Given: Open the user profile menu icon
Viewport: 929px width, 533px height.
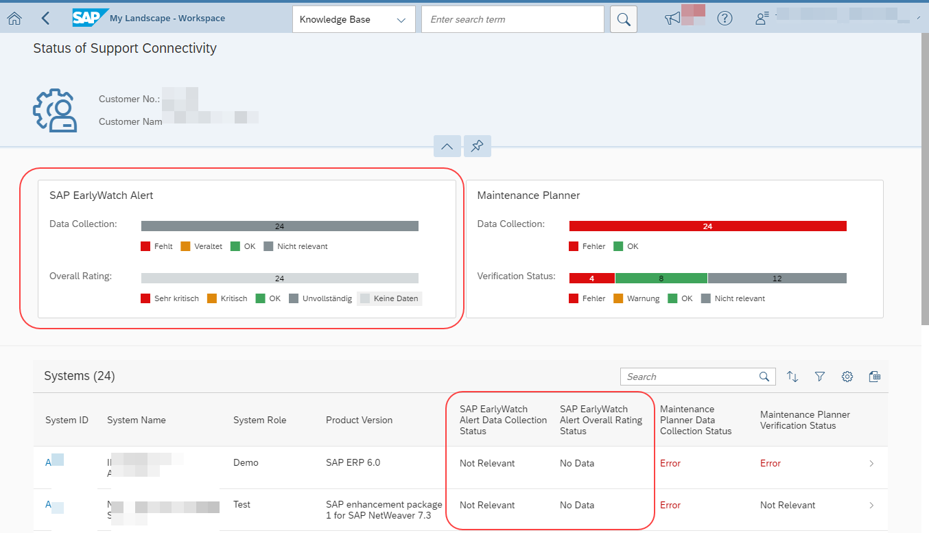Looking at the screenshot, I should click(761, 19).
